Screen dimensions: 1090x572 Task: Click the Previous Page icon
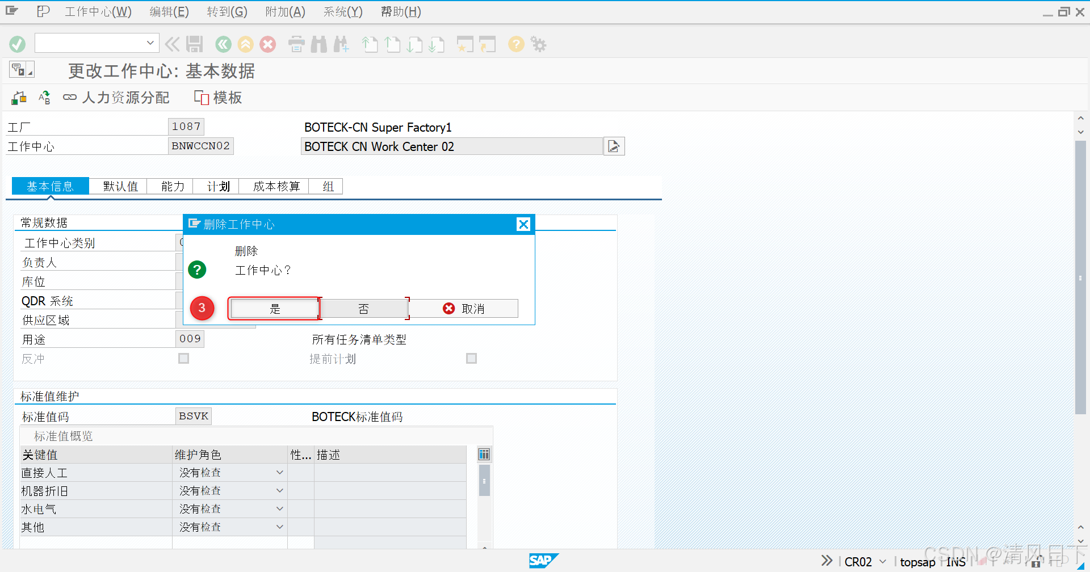[x=392, y=44]
